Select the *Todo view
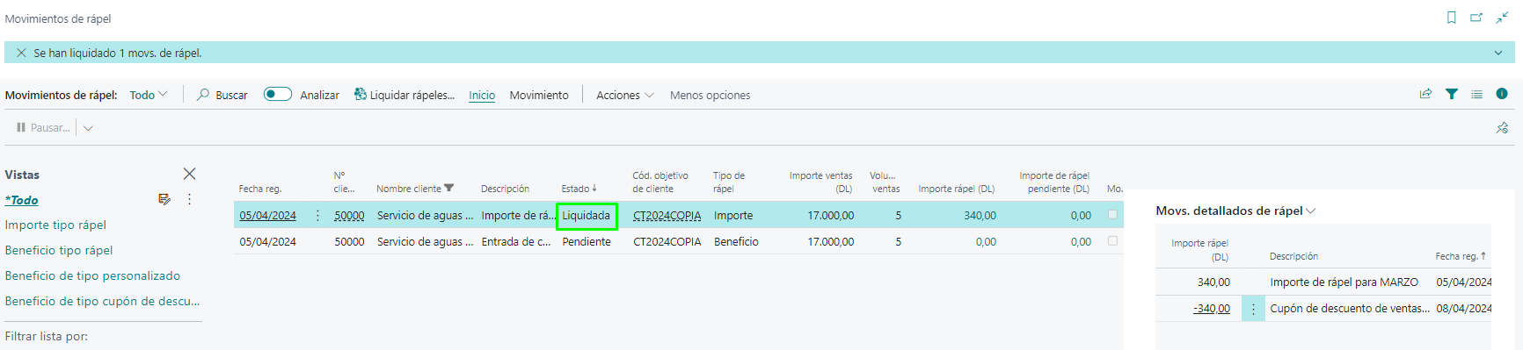Image resolution: width=1523 pixels, height=350 pixels. [x=22, y=200]
